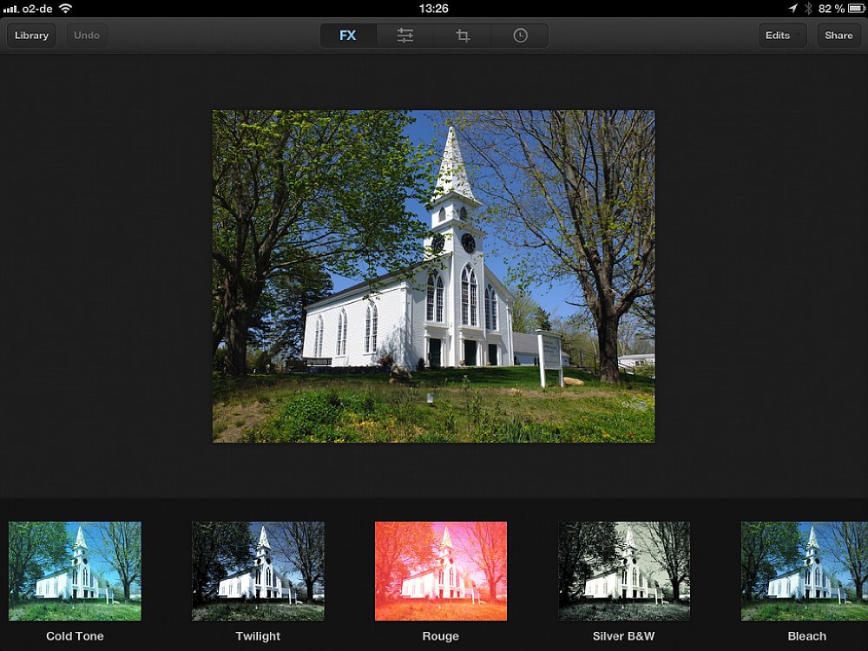
Task: Tap the battery indicator icon
Action: point(855,8)
